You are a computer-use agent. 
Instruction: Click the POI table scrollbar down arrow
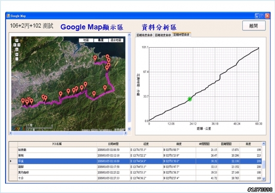(x=263, y=179)
